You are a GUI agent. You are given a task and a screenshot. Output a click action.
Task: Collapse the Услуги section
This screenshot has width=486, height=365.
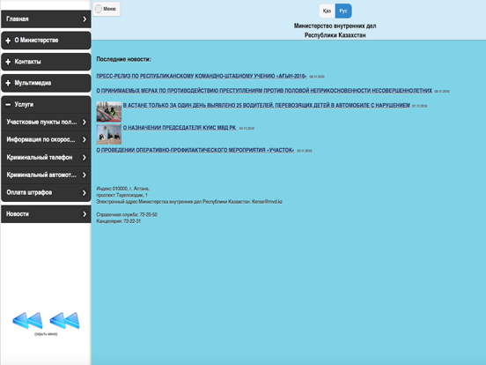(46, 105)
